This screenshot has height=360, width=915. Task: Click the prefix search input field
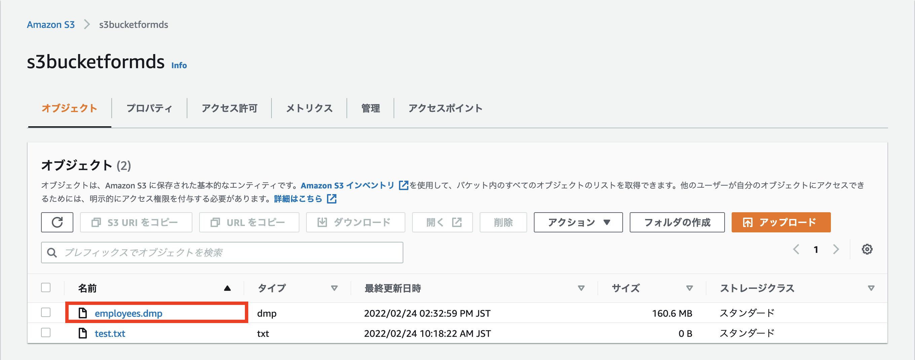click(222, 252)
